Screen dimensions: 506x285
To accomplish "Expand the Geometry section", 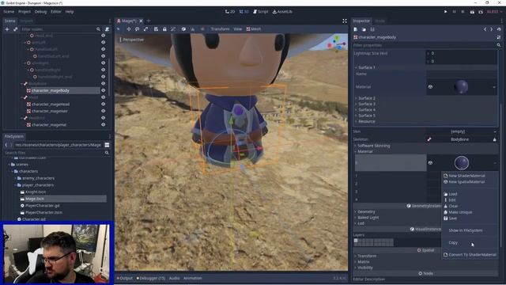I will [365, 211].
